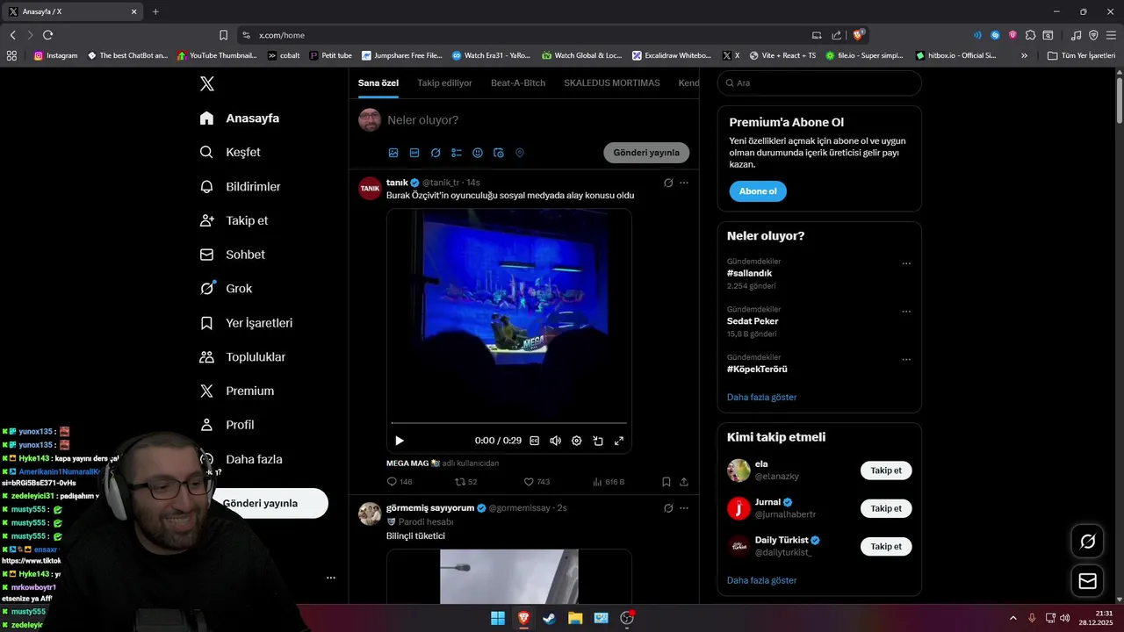Click the X logo in sidebar

point(206,83)
